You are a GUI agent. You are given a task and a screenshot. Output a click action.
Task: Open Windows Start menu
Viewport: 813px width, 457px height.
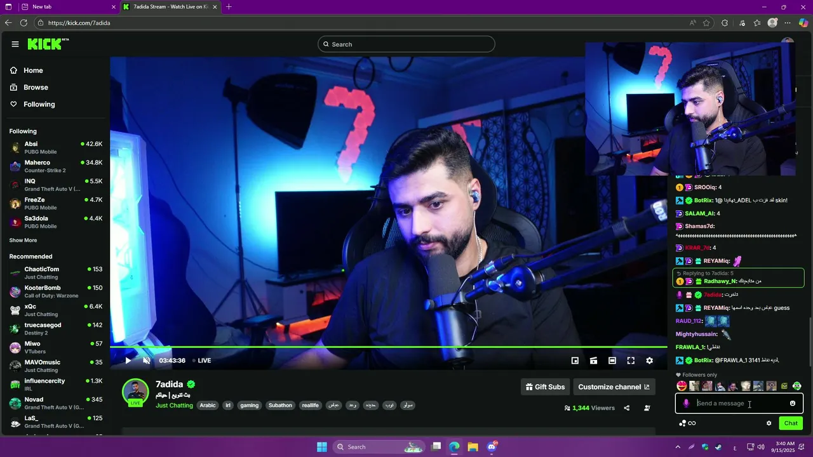click(x=321, y=447)
